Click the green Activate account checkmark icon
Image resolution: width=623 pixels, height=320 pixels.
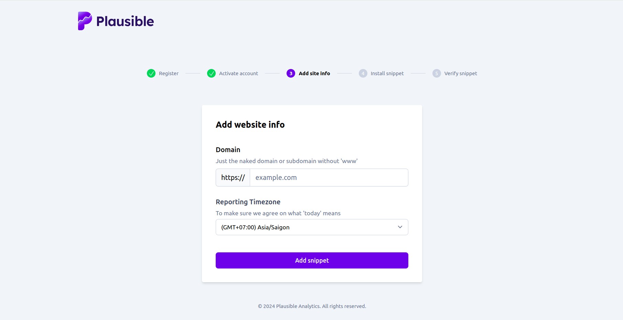[x=211, y=73]
